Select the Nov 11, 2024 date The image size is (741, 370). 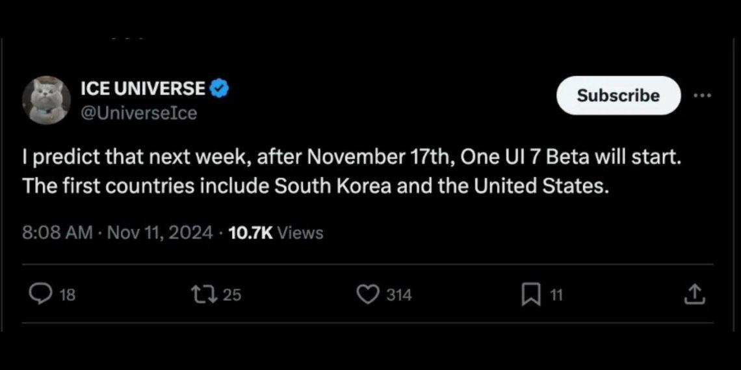pos(160,232)
